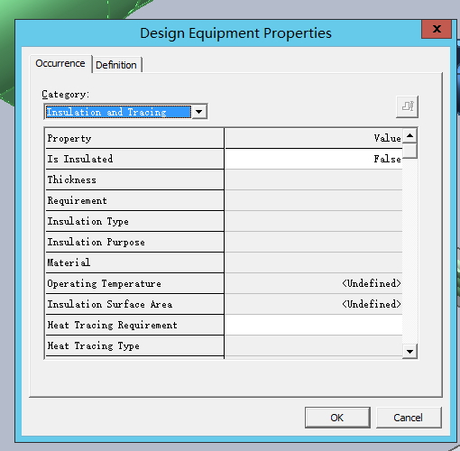
Task: Click Operating Temperature Undefined value
Action: click(x=314, y=283)
